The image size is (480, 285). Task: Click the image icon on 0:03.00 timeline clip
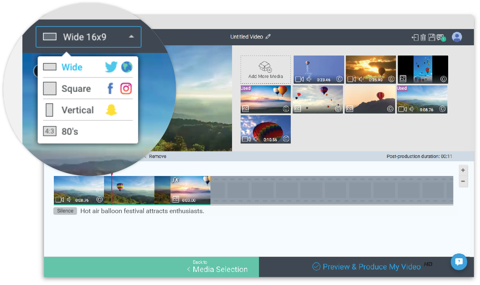tap(175, 199)
